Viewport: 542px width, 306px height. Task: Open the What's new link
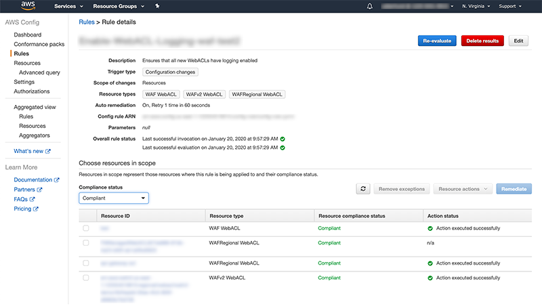click(28, 151)
